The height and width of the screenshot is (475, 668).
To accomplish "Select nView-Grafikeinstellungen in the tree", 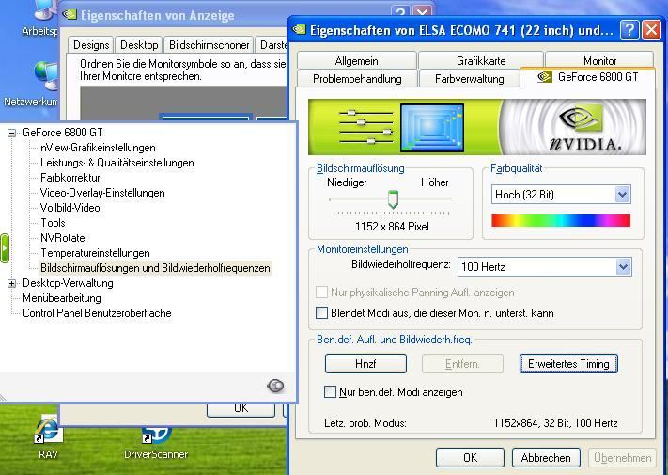I will pyautogui.click(x=98, y=148).
